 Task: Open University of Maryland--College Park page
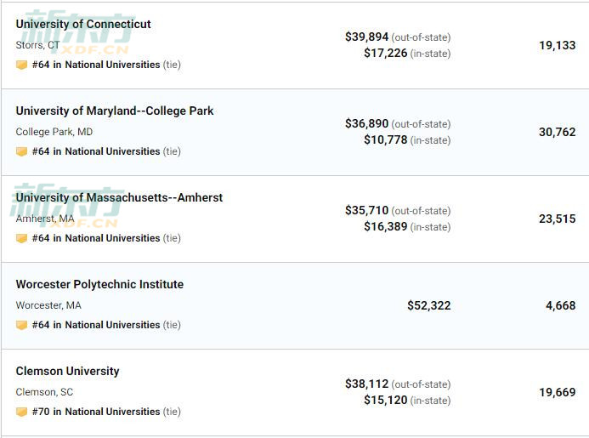[115, 111]
